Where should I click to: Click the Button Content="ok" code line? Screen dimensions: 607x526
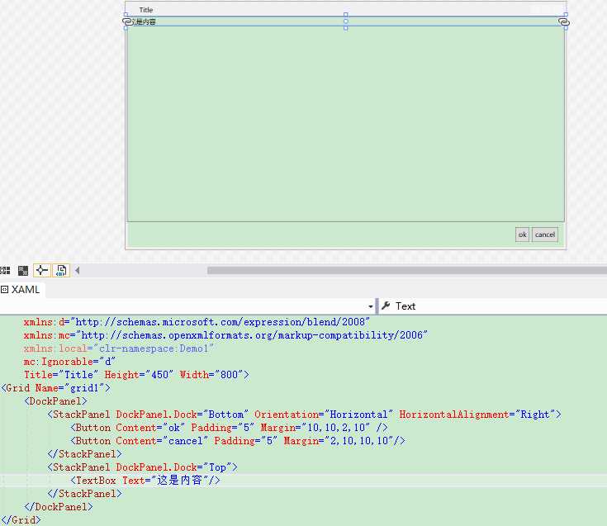pyautogui.click(x=230, y=427)
